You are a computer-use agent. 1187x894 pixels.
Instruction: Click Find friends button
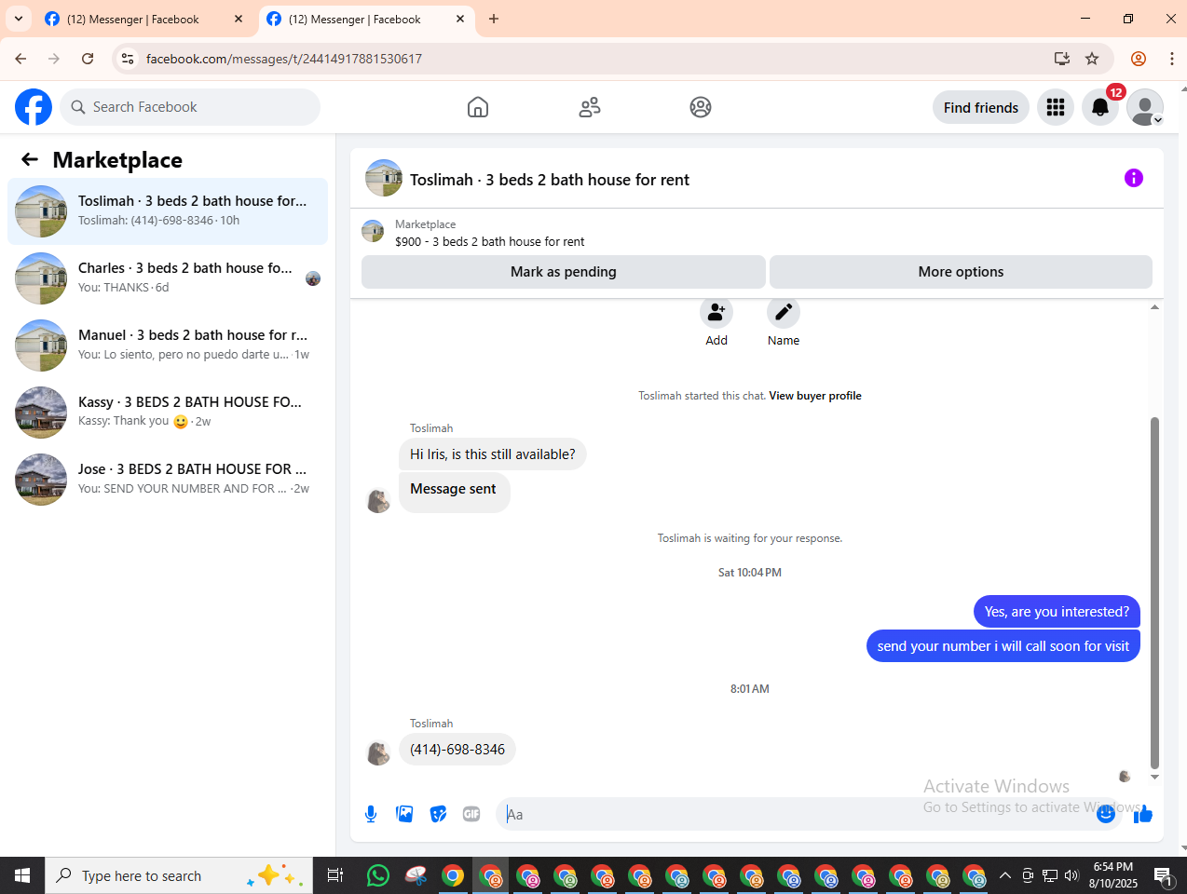click(x=981, y=107)
